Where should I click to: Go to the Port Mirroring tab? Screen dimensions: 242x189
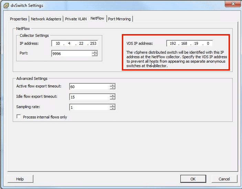[119, 19]
